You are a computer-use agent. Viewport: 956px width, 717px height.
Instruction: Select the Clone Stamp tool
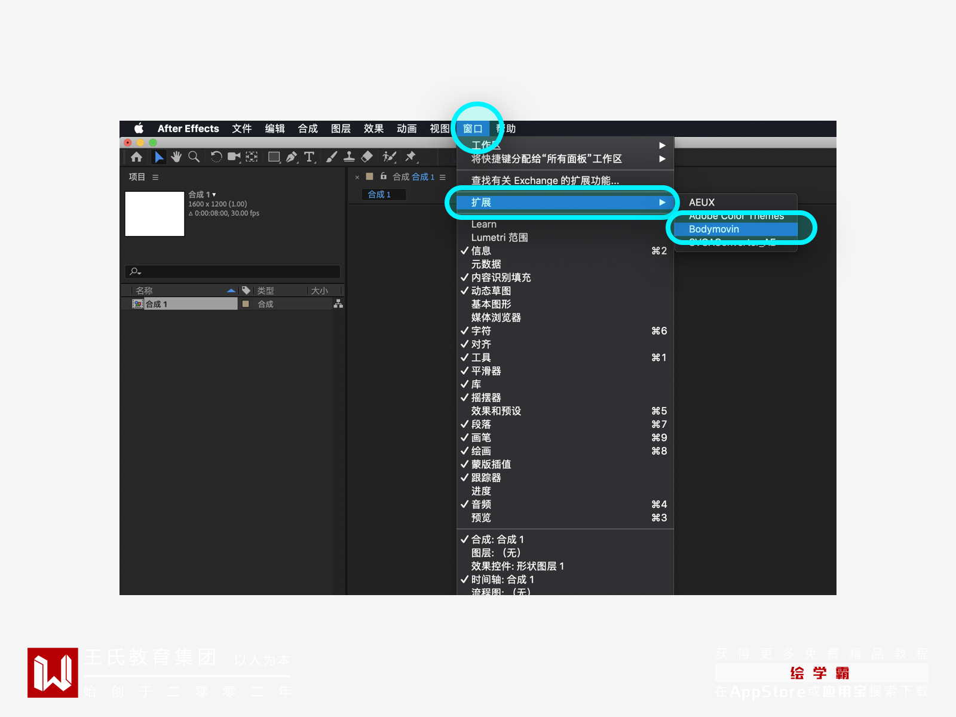tap(350, 157)
